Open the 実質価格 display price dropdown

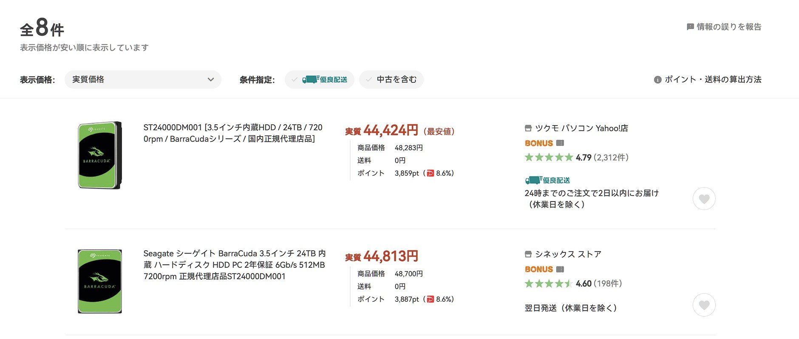tap(143, 79)
